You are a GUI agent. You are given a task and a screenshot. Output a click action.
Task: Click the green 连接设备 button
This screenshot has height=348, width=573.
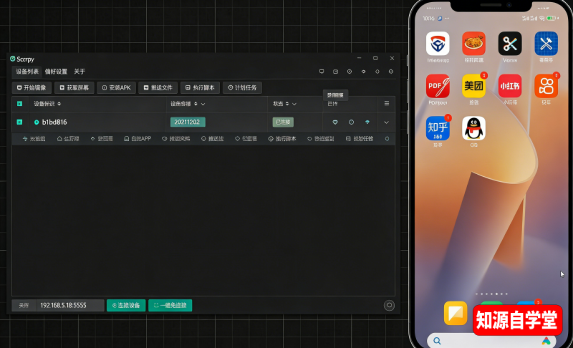(126, 305)
